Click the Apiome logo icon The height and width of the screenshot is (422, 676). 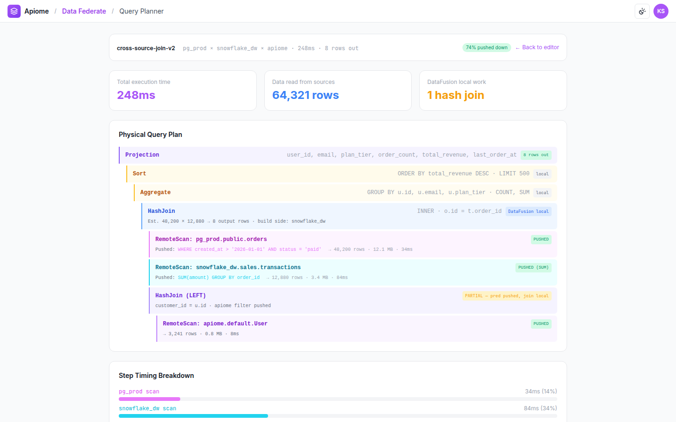(x=14, y=11)
